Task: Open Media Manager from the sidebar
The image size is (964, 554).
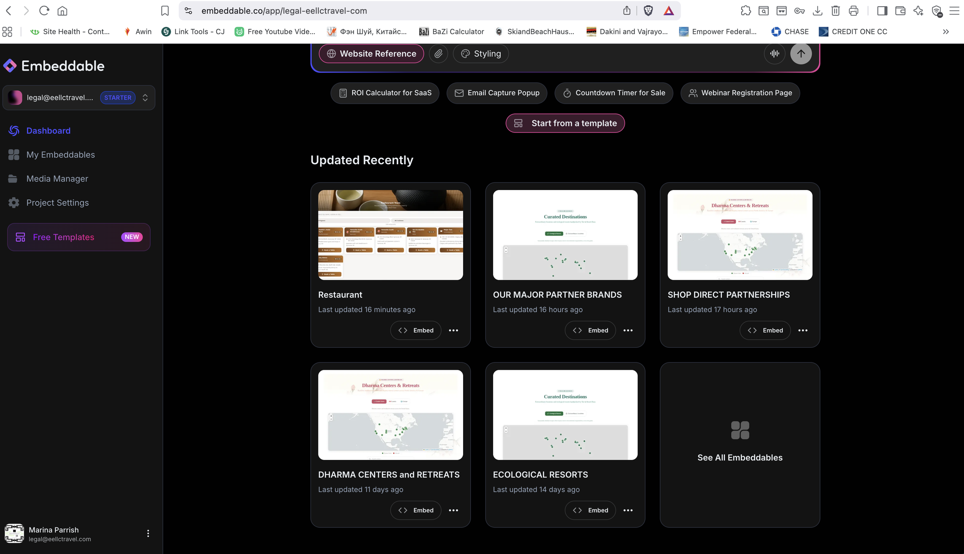Action: point(57,178)
